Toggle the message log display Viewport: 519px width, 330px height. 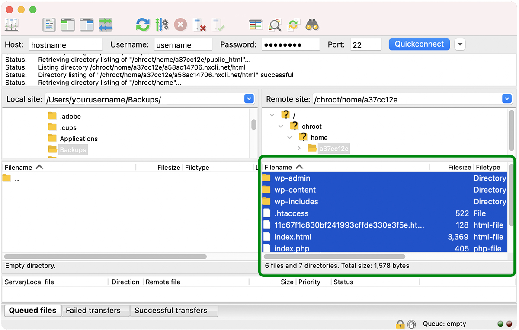click(49, 25)
